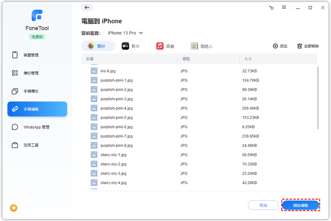
Task: Click the file list vertical scrollbar
Action: pyautogui.click(x=318, y=98)
